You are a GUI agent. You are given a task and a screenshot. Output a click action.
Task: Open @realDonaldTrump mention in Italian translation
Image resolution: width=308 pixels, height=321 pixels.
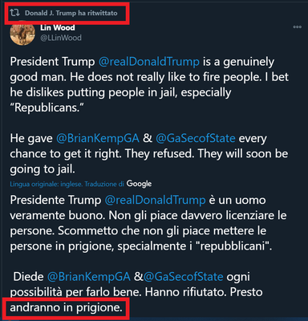click(155, 200)
